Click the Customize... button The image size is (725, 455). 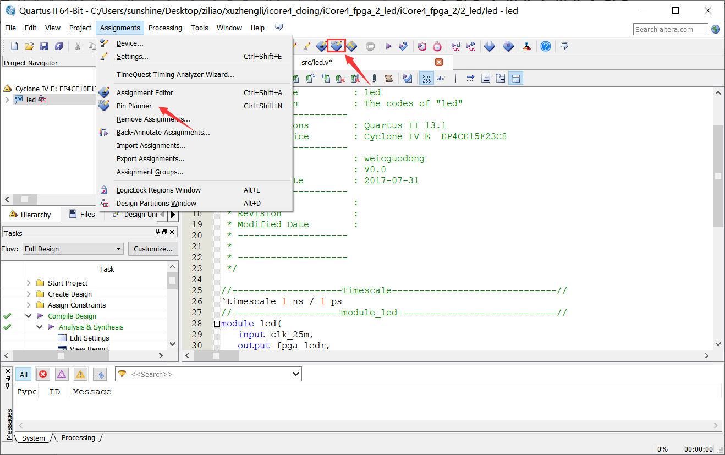click(x=153, y=249)
